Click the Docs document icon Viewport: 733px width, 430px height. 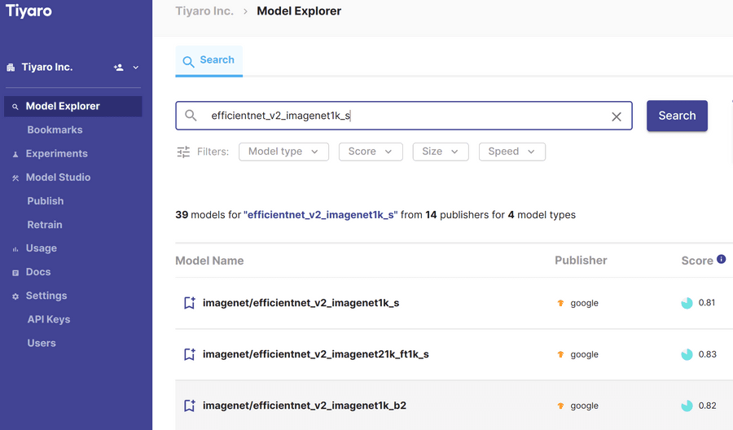(15, 273)
